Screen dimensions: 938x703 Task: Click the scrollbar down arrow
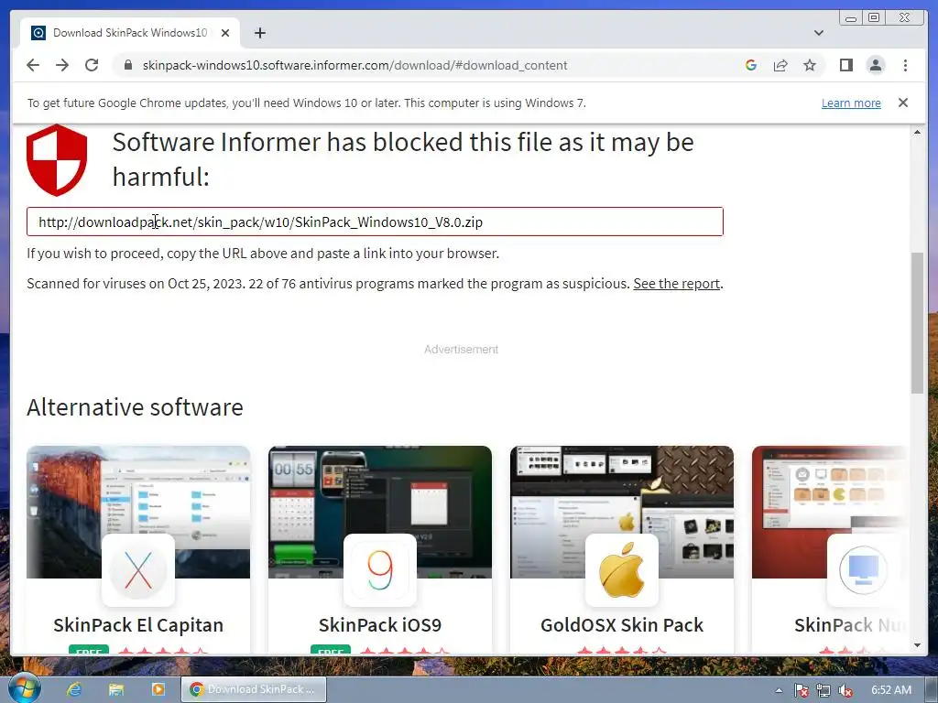pos(917,645)
